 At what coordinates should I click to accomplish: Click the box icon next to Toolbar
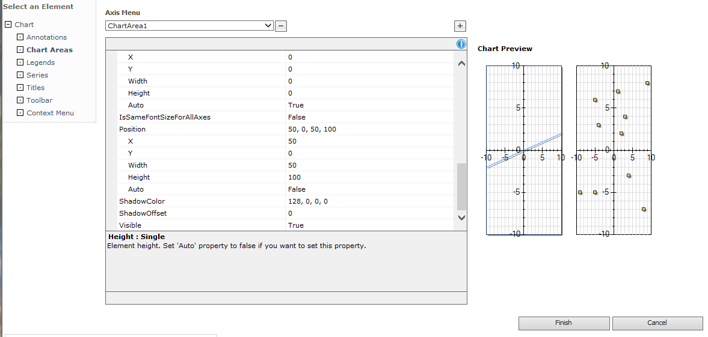(x=20, y=100)
